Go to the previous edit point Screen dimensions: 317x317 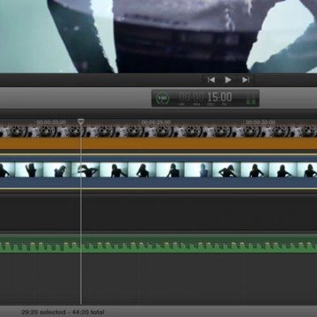[x=211, y=80]
